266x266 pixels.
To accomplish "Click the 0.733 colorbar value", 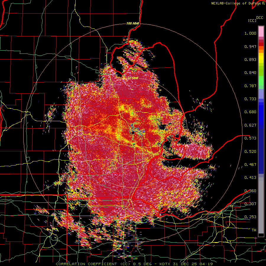I will [x=250, y=99].
